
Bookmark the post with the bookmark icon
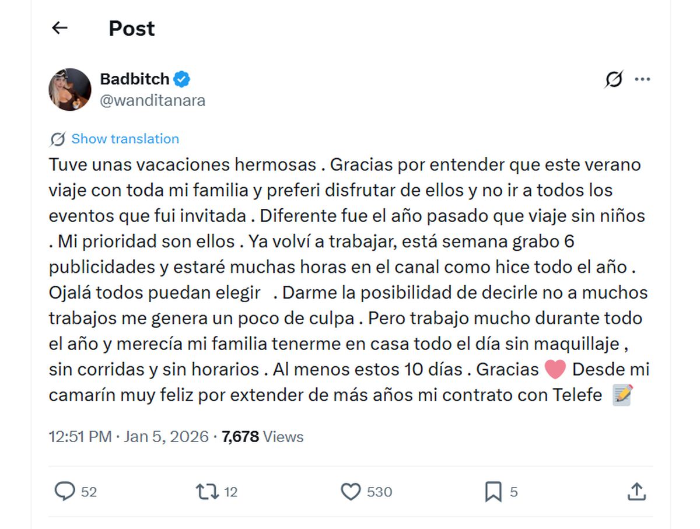493,492
